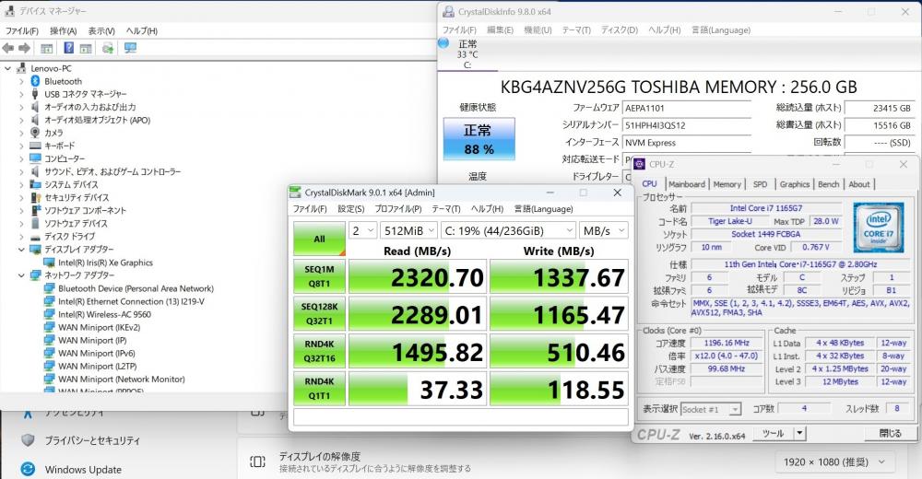Switch to CPU-Z Bench tab
The height and width of the screenshot is (479, 922).
click(x=829, y=184)
